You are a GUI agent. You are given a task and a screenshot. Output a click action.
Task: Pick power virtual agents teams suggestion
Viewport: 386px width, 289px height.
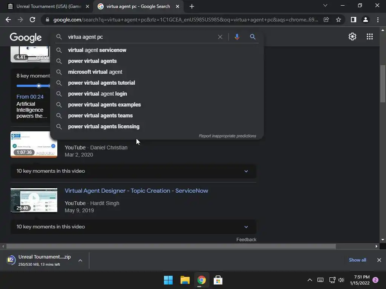[x=157, y=116]
